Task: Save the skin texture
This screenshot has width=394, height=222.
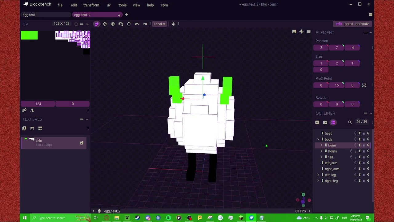Action: pos(81,143)
